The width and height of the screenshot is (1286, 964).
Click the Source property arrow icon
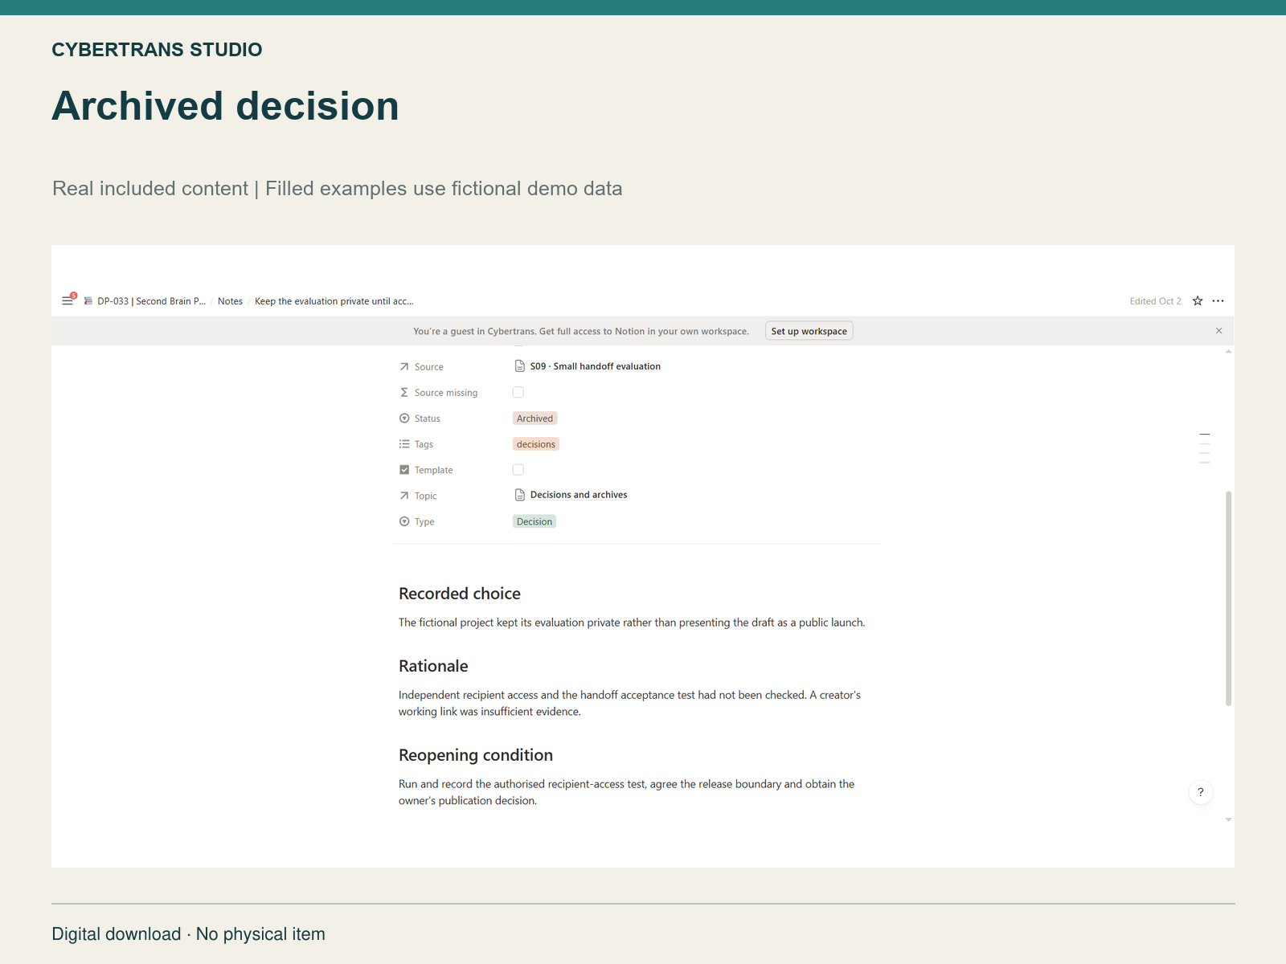click(x=404, y=367)
